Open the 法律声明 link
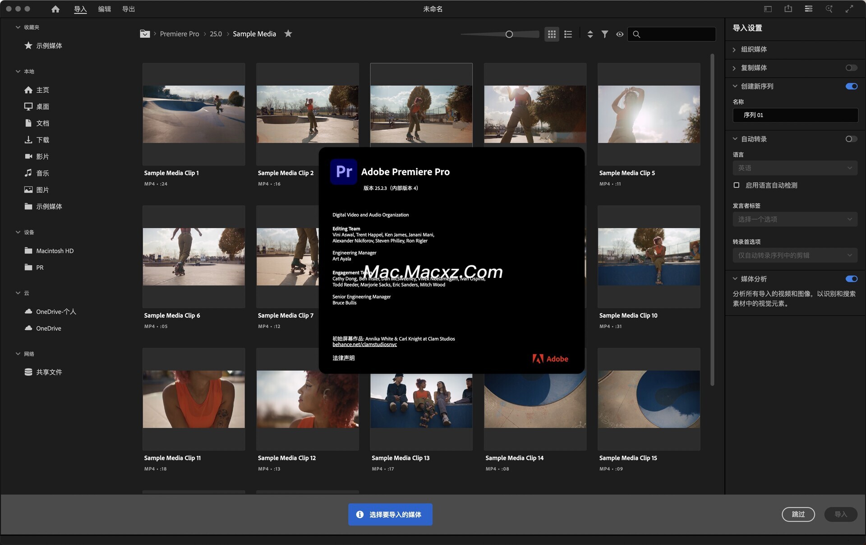Screen dimensions: 866x545 (343, 358)
